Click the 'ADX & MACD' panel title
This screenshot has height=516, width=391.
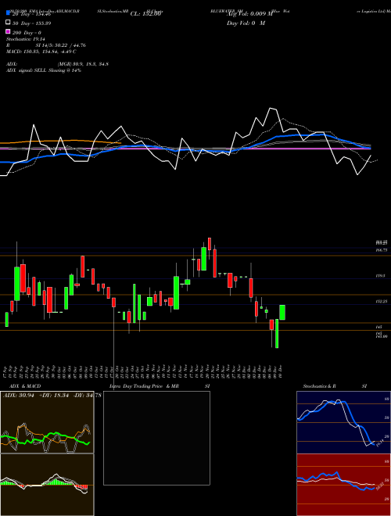coord(25,386)
